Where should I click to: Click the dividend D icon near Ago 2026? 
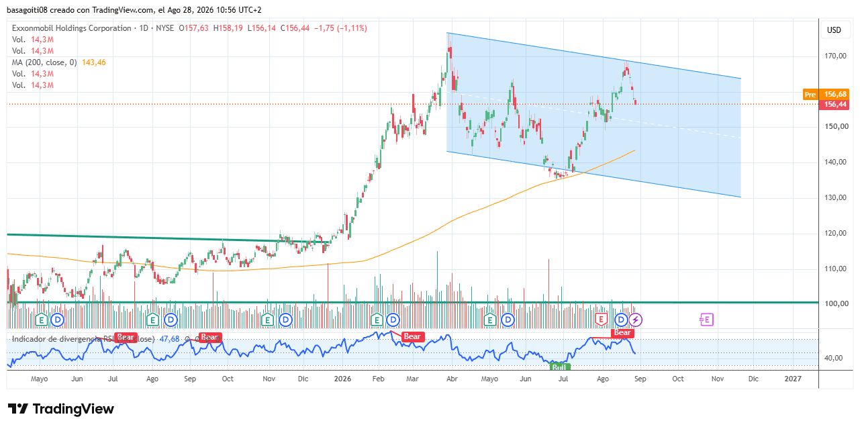click(622, 320)
